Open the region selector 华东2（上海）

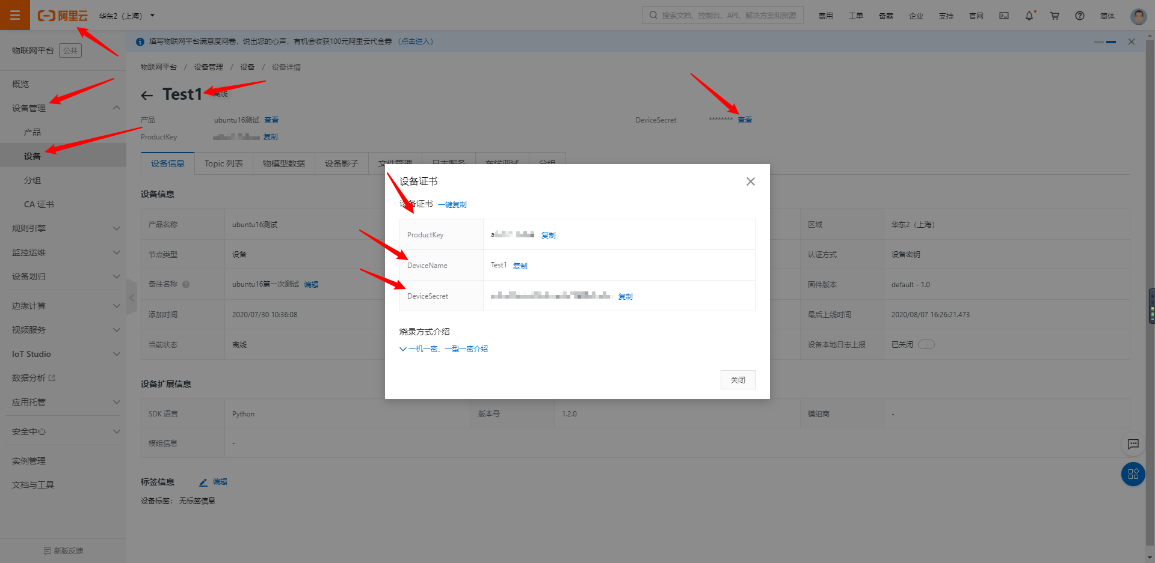pos(127,16)
